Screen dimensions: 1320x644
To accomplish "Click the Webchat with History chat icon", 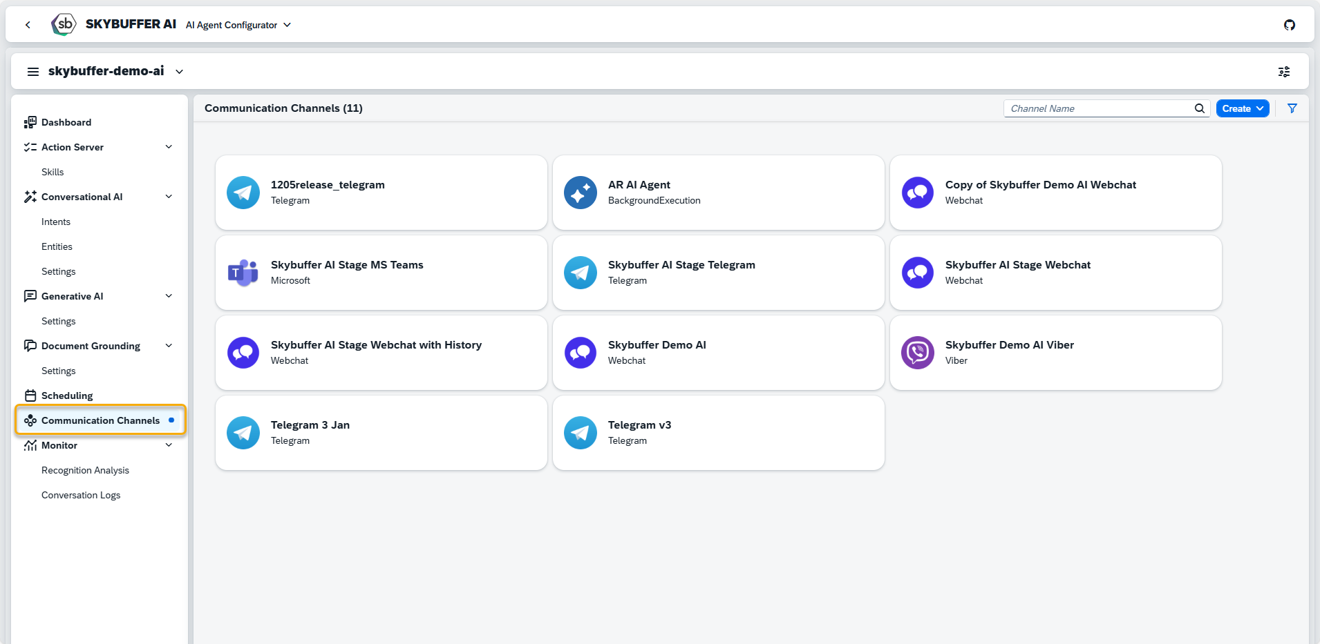I will coord(243,353).
